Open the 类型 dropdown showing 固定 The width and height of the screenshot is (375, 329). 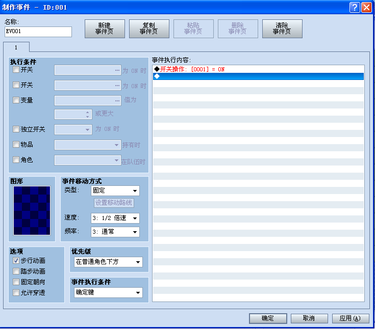click(x=115, y=191)
